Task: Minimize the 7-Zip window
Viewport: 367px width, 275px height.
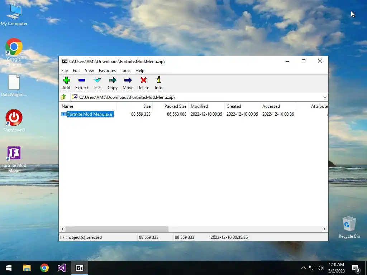Action: pos(287,61)
